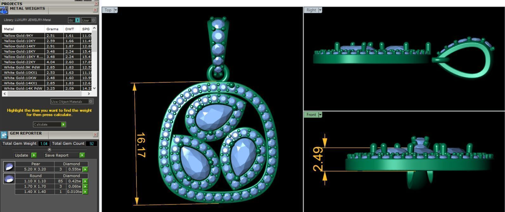The height and width of the screenshot is (212, 505).
Task: Select the White Gold:10KW row
Action: pos(47,78)
